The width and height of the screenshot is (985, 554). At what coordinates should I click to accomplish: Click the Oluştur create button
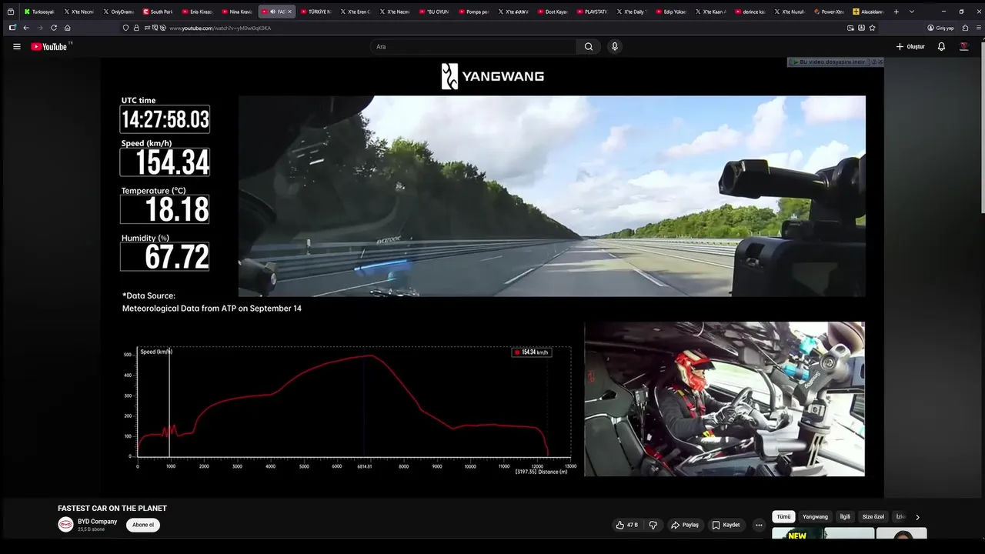[x=910, y=47]
